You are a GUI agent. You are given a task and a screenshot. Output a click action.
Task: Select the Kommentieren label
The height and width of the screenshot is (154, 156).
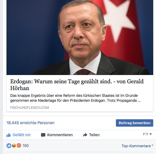(60, 135)
